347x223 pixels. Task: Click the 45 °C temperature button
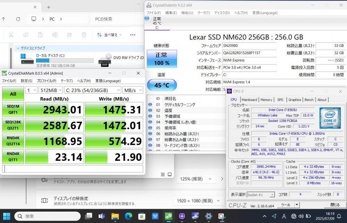[162, 85]
